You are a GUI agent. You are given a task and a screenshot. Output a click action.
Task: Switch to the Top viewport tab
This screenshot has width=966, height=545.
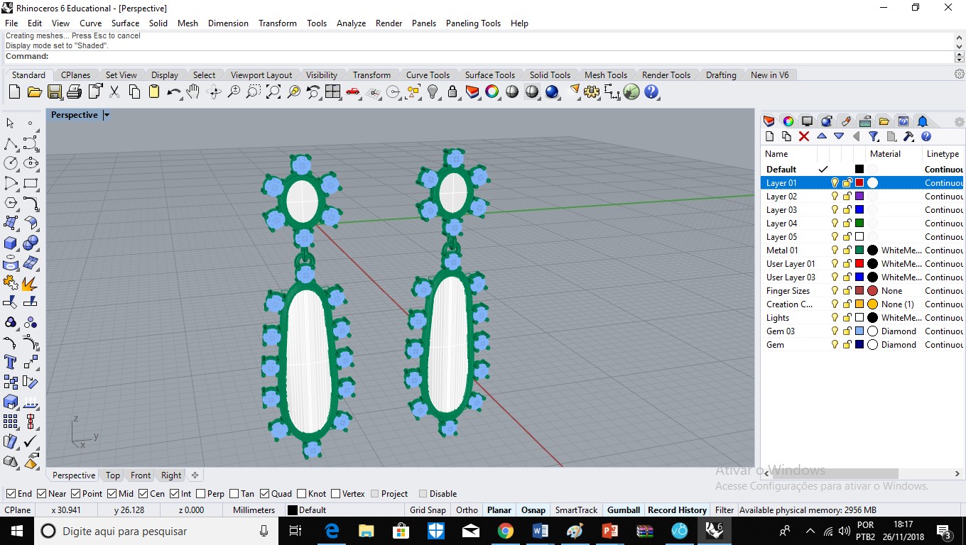[x=113, y=475]
